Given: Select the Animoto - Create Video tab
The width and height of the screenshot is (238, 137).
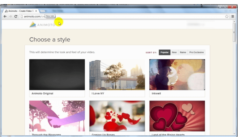Looking at the screenshot, I should (x=21, y=11).
